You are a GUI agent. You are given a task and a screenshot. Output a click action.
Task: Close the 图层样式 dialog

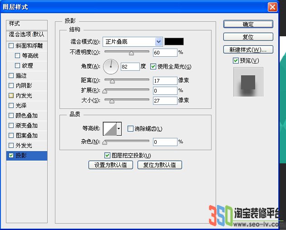pos(272,7)
